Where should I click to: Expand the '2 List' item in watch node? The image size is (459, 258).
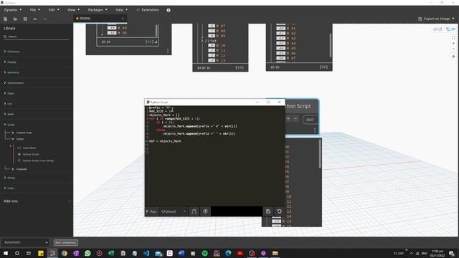202,41
